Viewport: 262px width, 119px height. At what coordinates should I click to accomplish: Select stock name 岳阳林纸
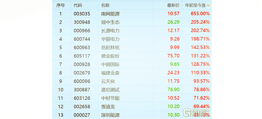(110, 48)
